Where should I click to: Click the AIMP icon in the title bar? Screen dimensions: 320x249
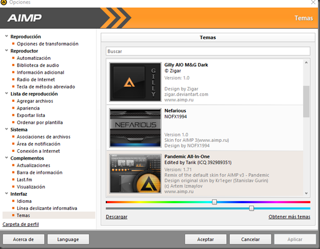point(4,2)
